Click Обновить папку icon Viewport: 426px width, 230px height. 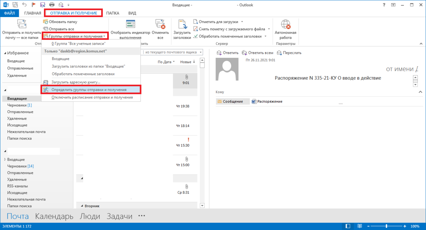[45, 22]
